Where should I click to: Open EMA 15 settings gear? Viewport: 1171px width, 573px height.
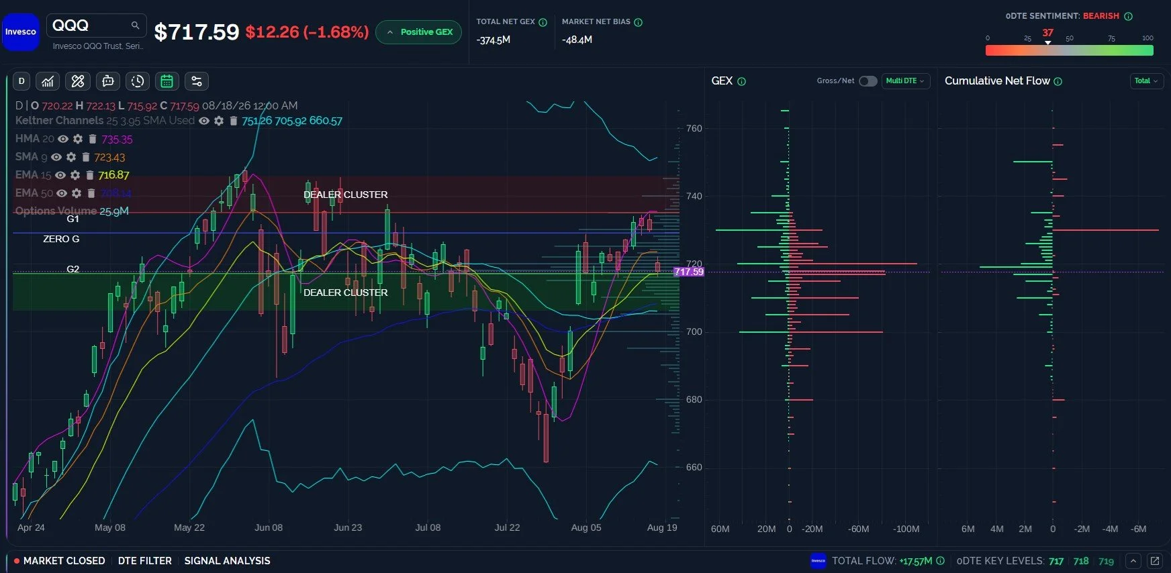tap(75, 175)
